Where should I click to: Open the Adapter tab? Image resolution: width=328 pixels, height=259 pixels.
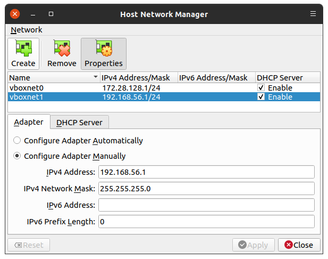(x=29, y=122)
